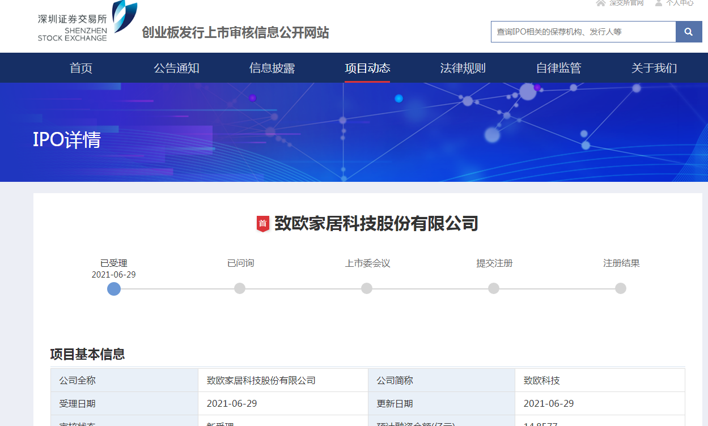Click the user icon for 个人中心
This screenshot has height=426, width=708.
tap(659, 3)
